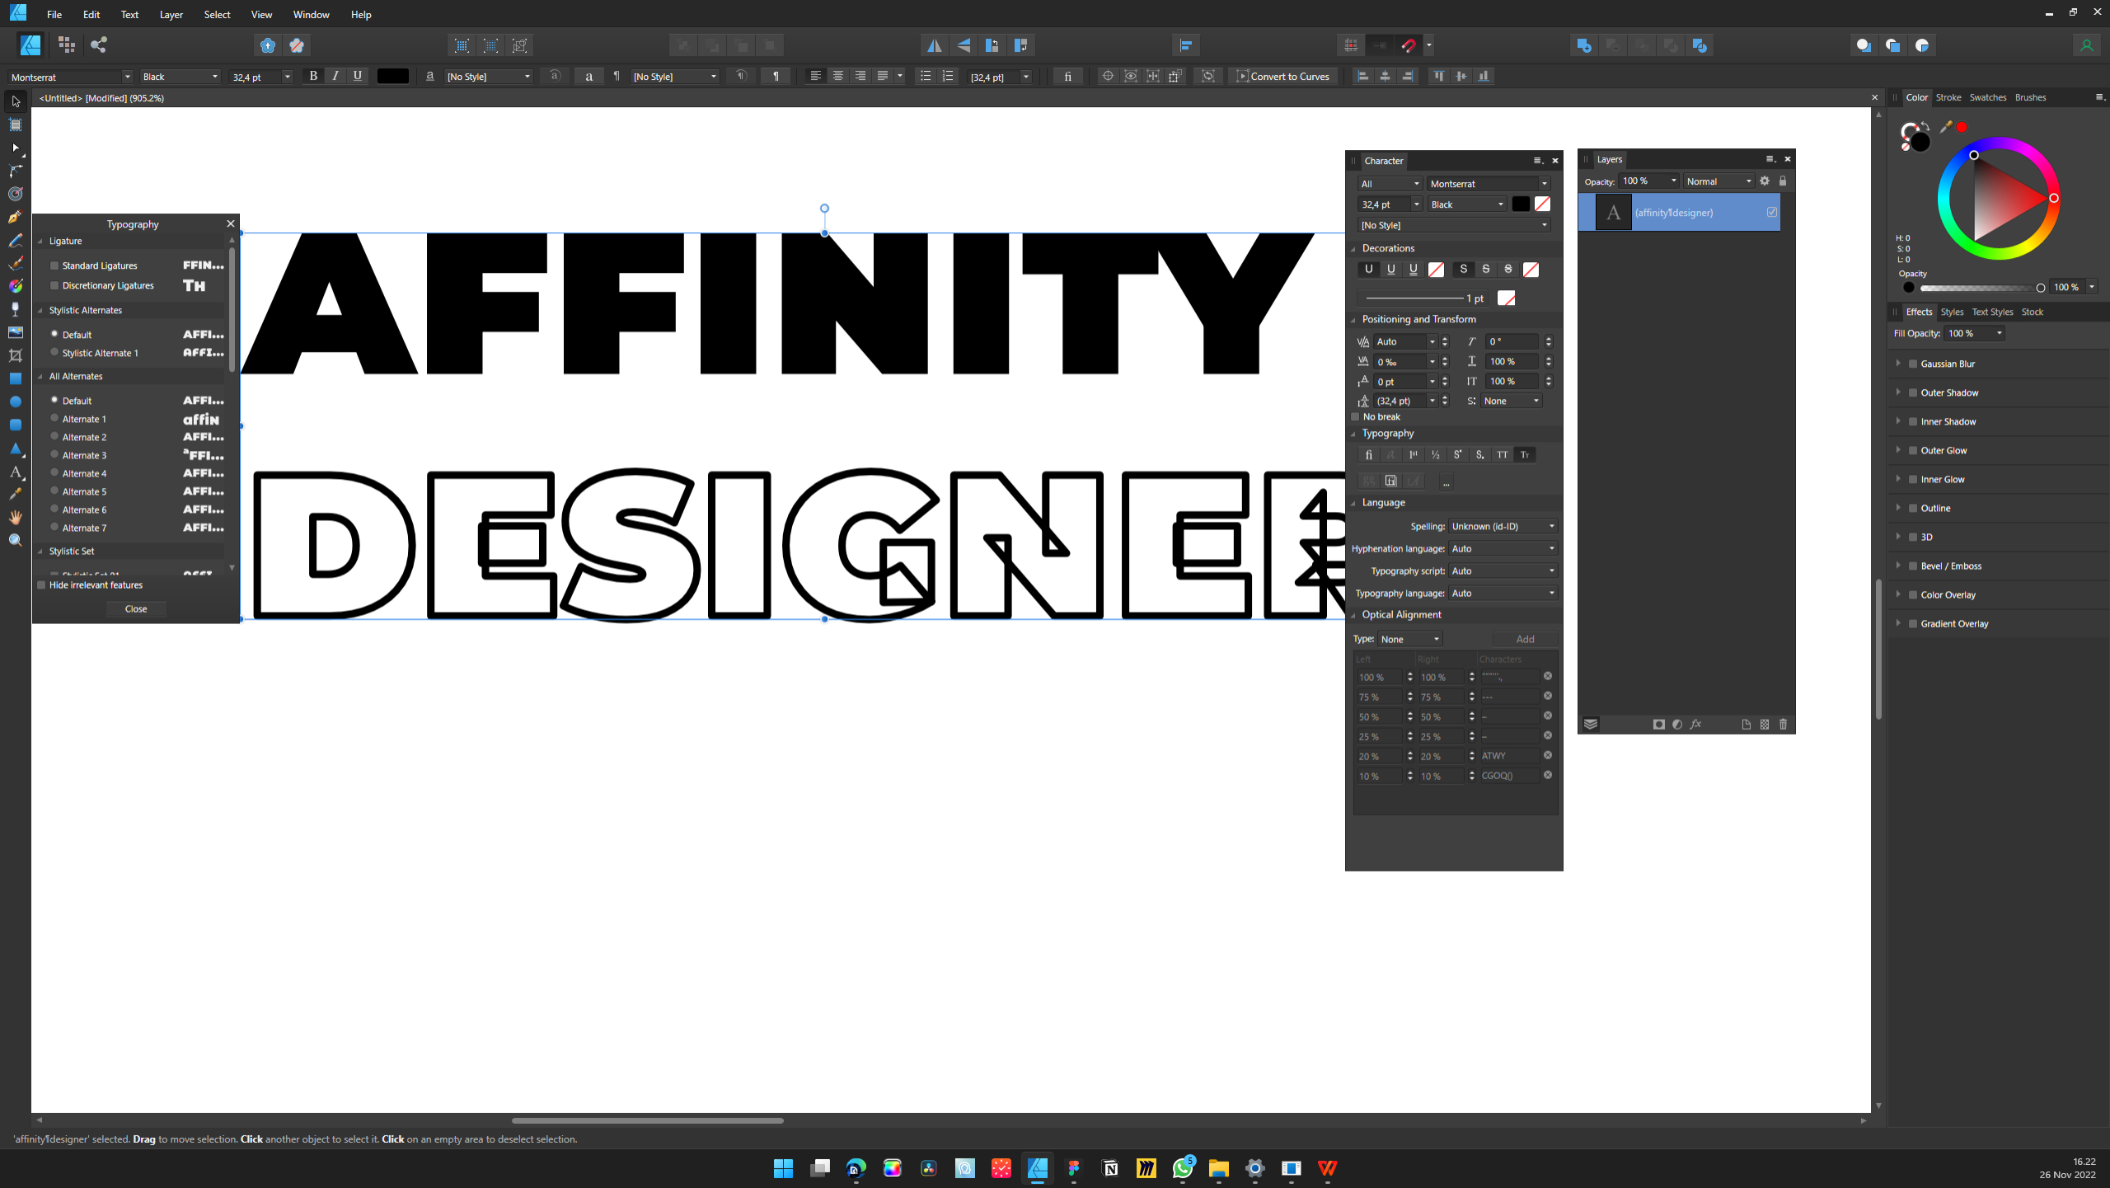
Task: Click Convert to Curves button
Action: coord(1283,76)
